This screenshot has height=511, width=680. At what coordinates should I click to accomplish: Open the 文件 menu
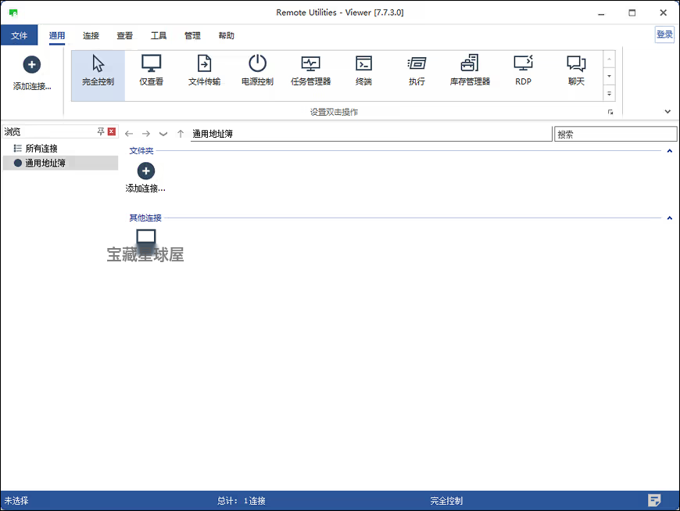(19, 35)
